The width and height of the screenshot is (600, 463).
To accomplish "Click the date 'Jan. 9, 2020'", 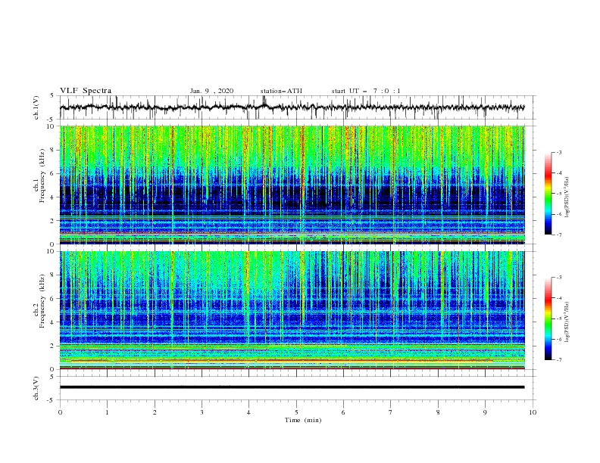I will point(211,91).
